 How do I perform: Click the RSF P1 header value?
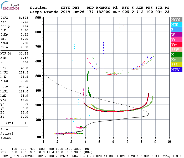coord(116,12)
